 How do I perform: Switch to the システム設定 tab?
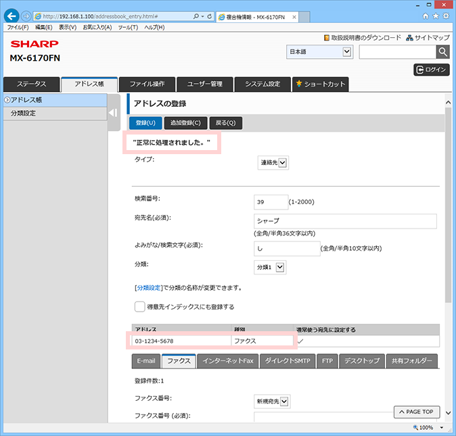point(263,84)
